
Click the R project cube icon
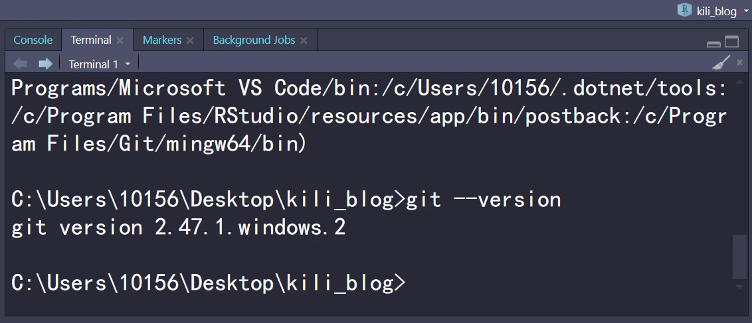684,10
